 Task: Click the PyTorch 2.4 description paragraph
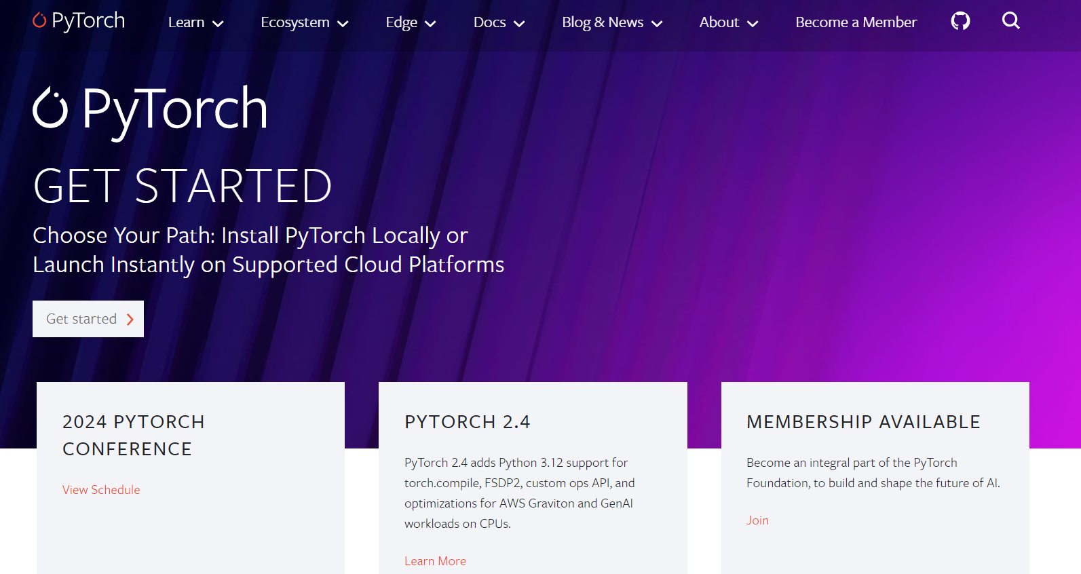pos(520,493)
